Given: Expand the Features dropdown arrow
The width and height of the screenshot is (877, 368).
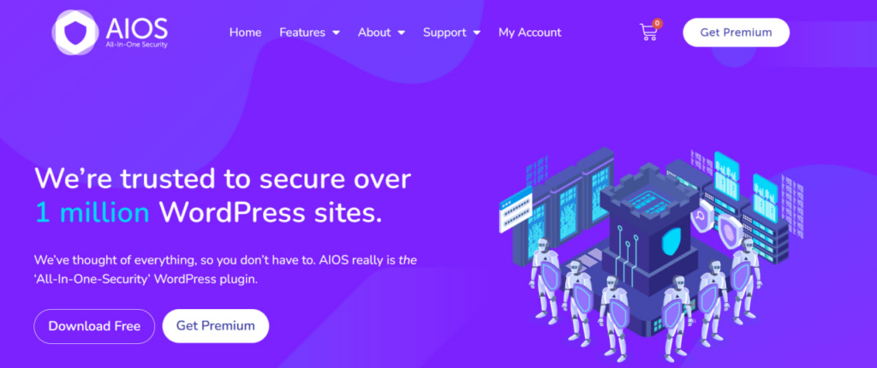Looking at the screenshot, I should [x=336, y=33].
